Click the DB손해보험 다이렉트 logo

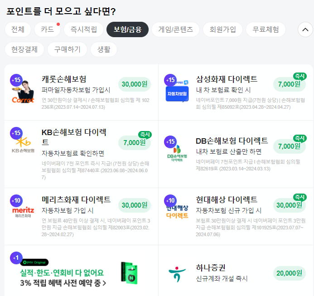[x=177, y=153]
